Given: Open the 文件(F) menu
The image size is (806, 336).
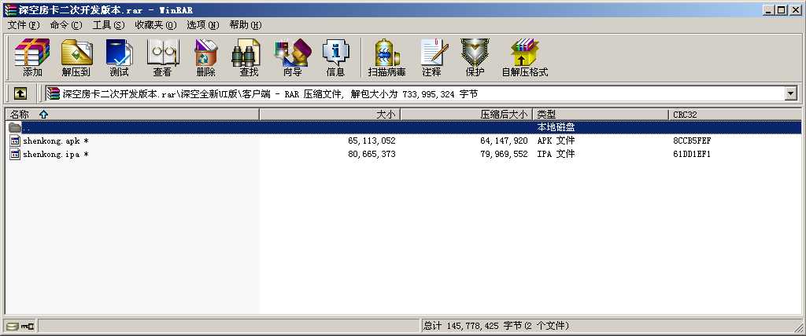Looking at the screenshot, I should (x=24, y=24).
